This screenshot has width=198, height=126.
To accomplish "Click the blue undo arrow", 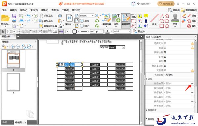I will (x=29, y=16).
